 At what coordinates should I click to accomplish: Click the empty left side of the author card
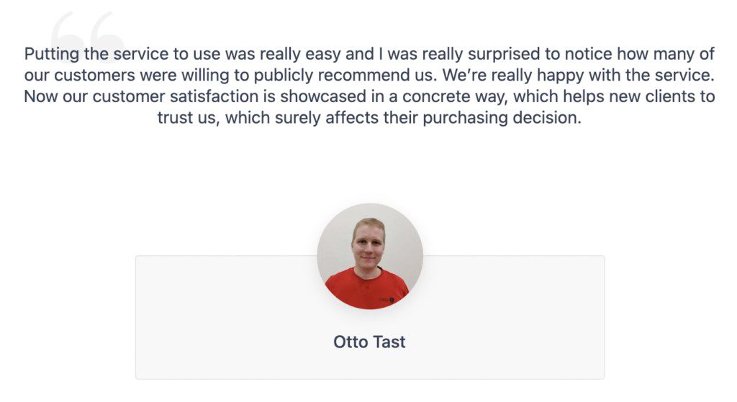(x=225, y=317)
